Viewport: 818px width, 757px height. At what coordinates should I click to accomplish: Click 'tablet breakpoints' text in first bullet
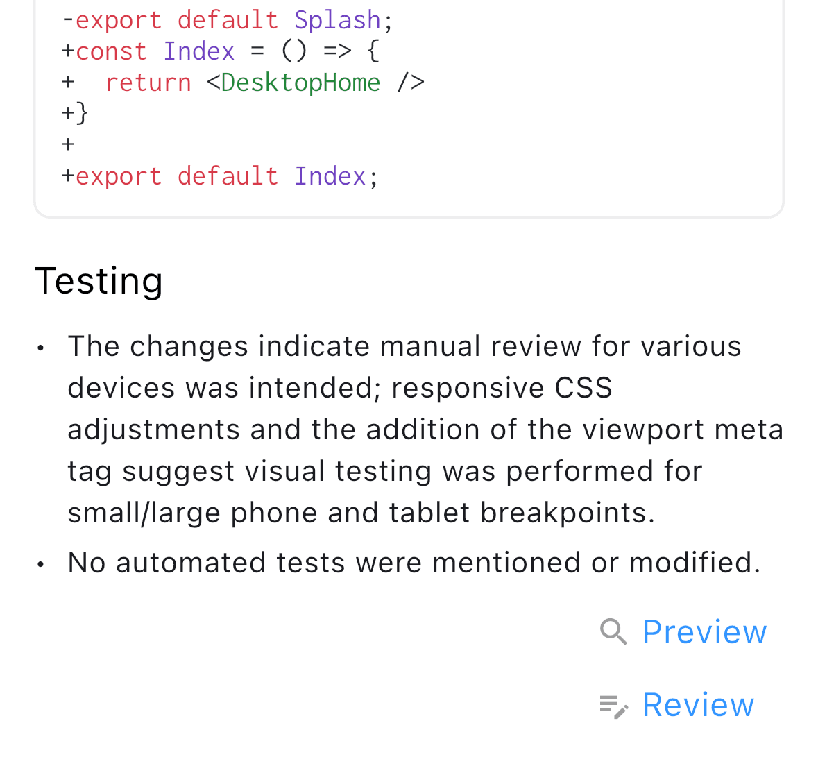pyautogui.click(x=522, y=512)
